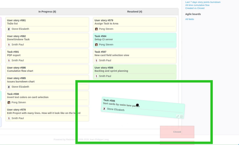Viewport: 239px width, 145px height.
Task: Open All time cumulative flow chart link
Action: point(197,5)
